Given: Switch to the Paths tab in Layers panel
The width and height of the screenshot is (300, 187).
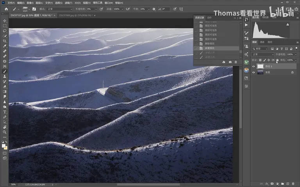Looking at the screenshot, I should pyautogui.click(x=270, y=42).
